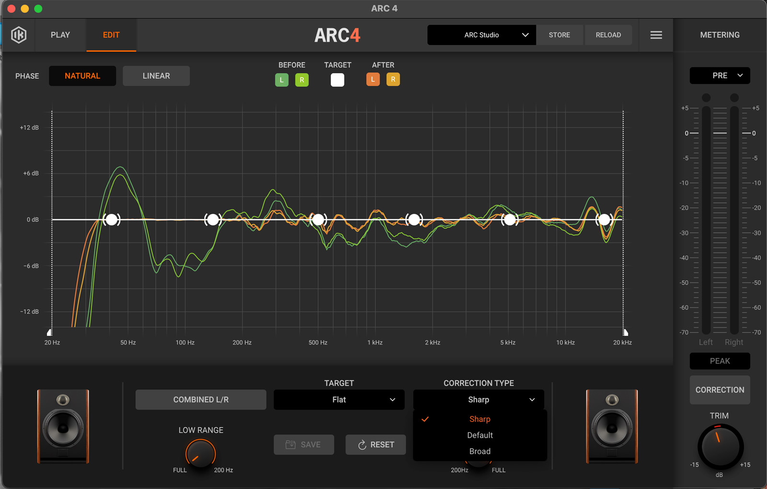
Task: Toggle the Before left channel curve
Action: [x=281, y=80]
